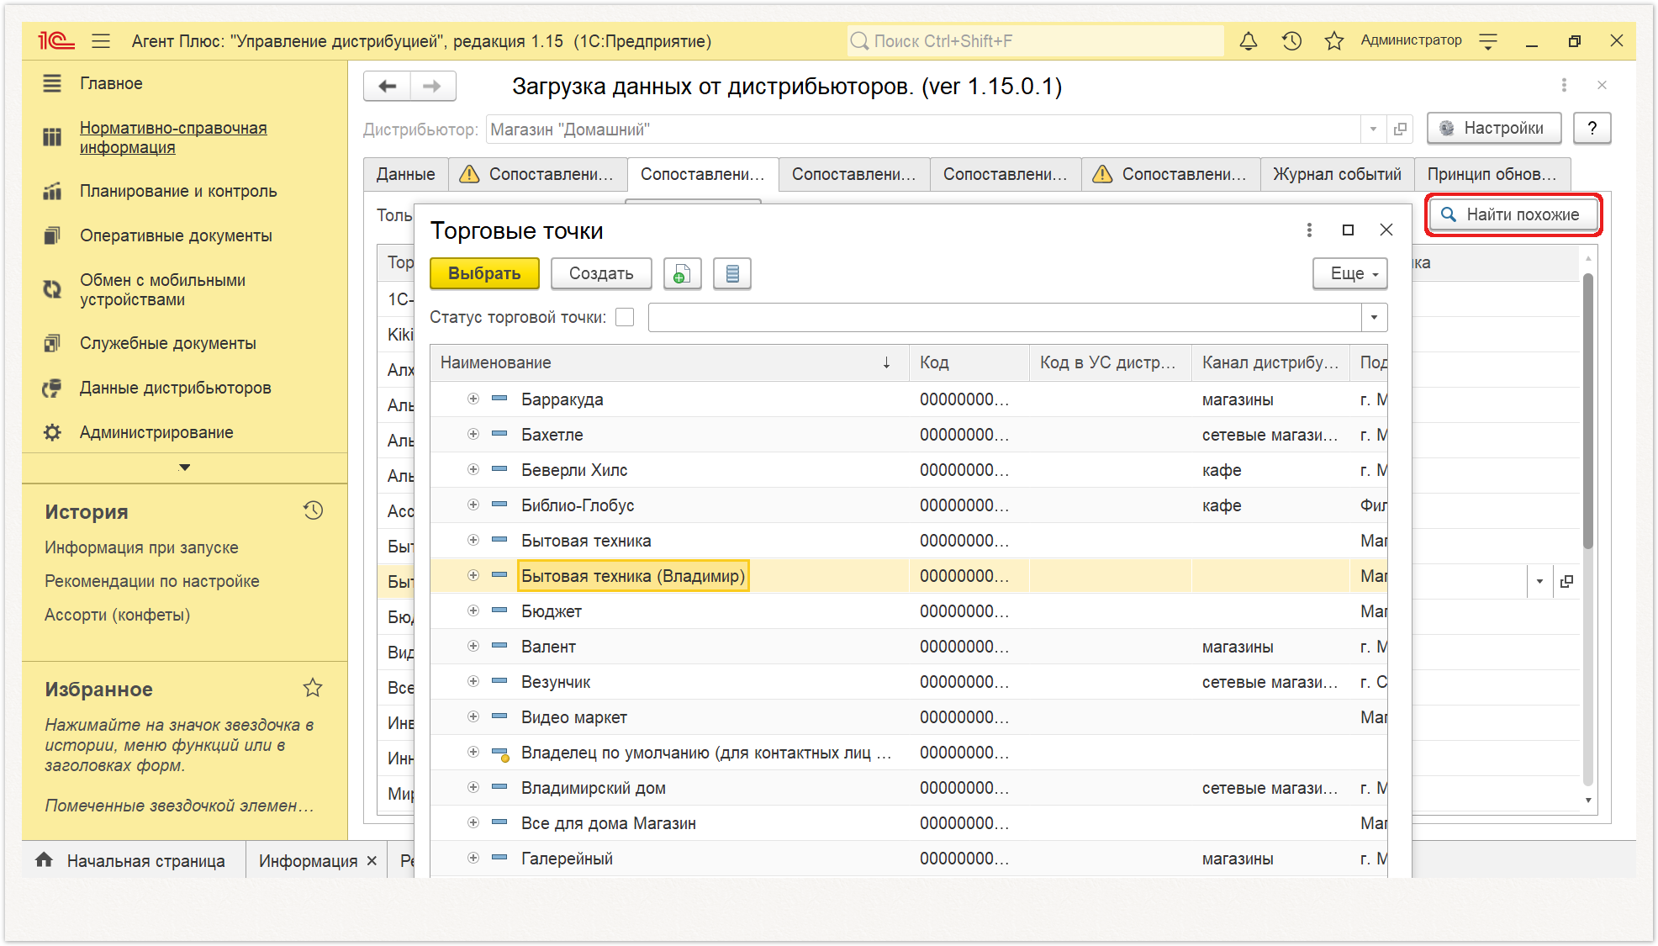This screenshot has width=1658, height=946.
Task: Open the notifications bell
Action: (1249, 40)
